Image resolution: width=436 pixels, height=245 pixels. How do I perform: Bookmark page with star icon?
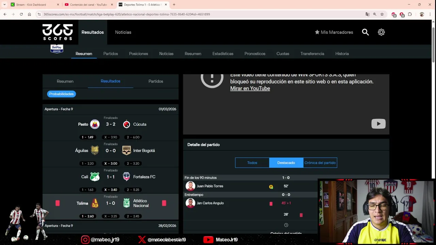pyautogui.click(x=382, y=14)
